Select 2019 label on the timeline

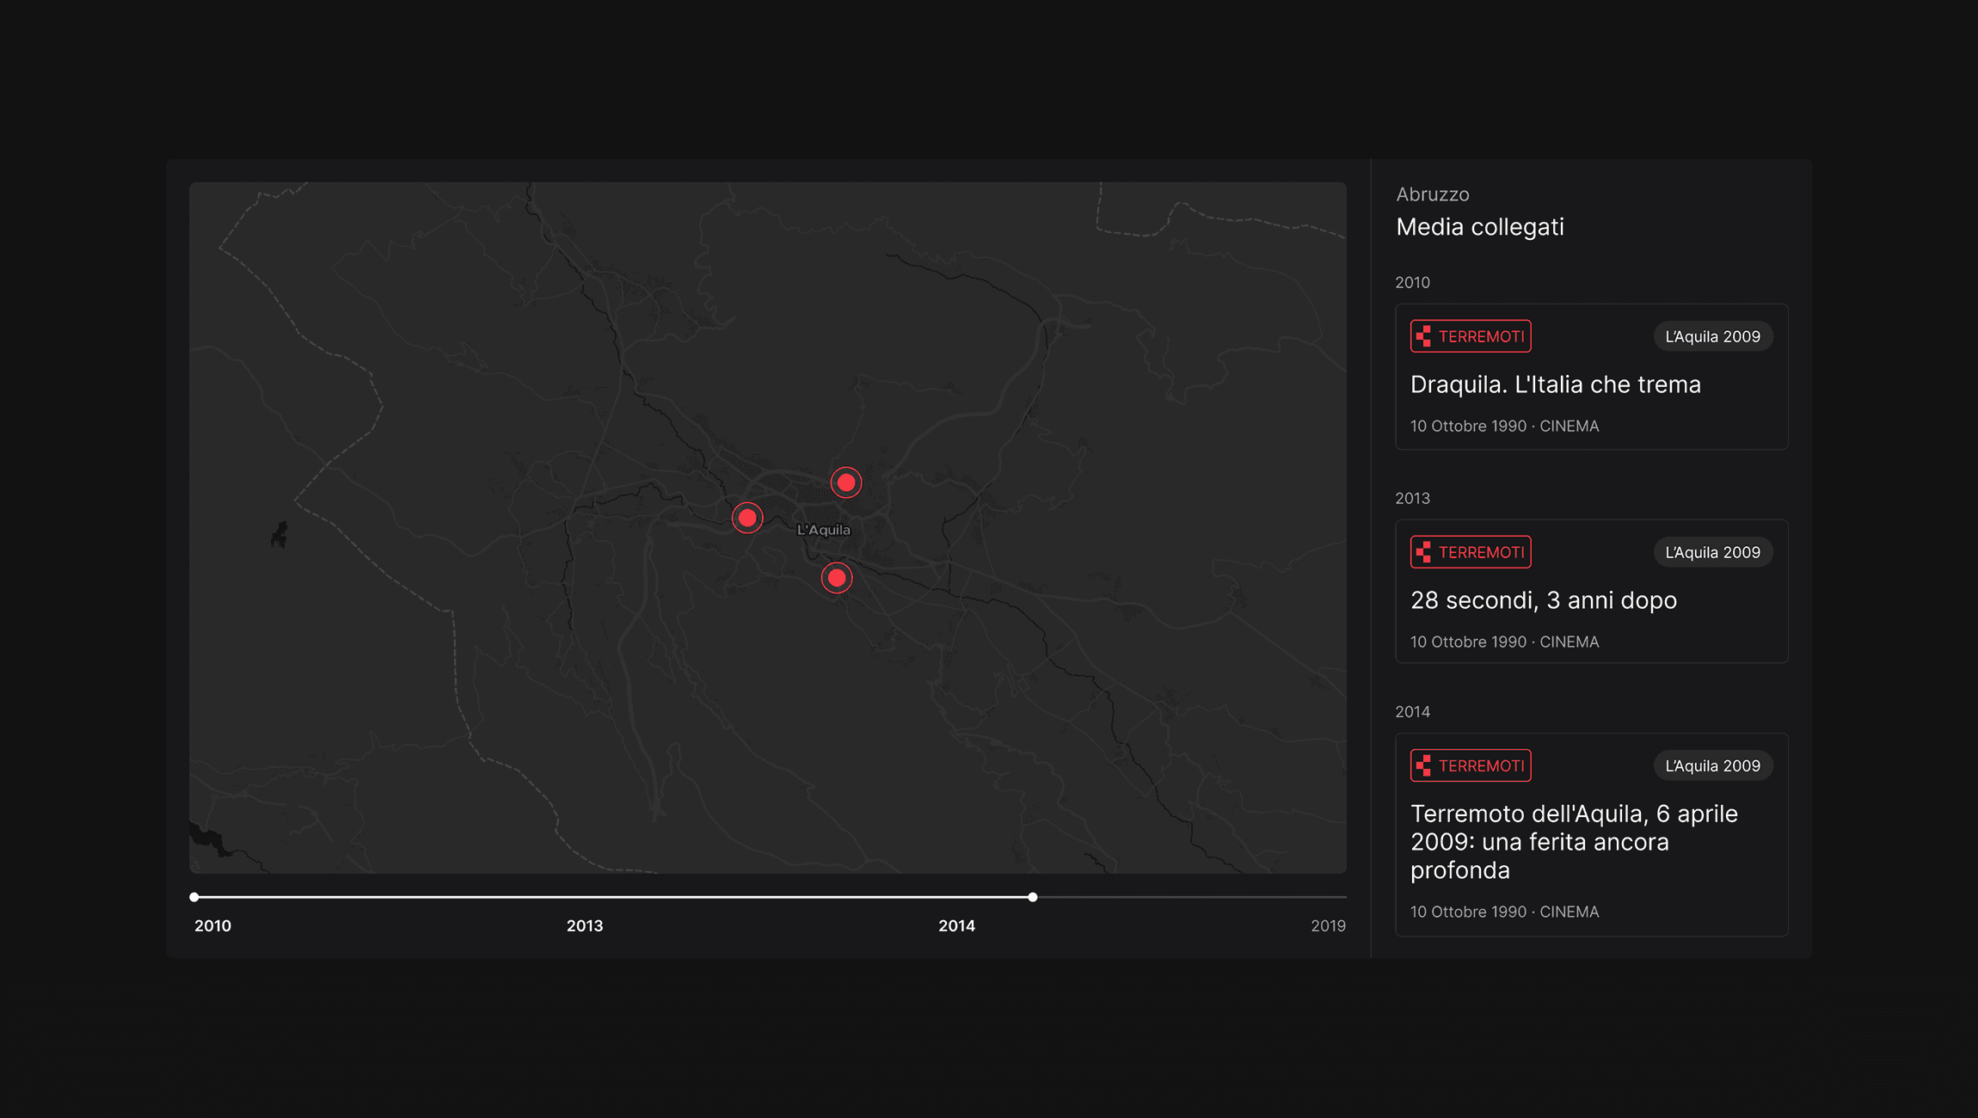[x=1327, y=926]
